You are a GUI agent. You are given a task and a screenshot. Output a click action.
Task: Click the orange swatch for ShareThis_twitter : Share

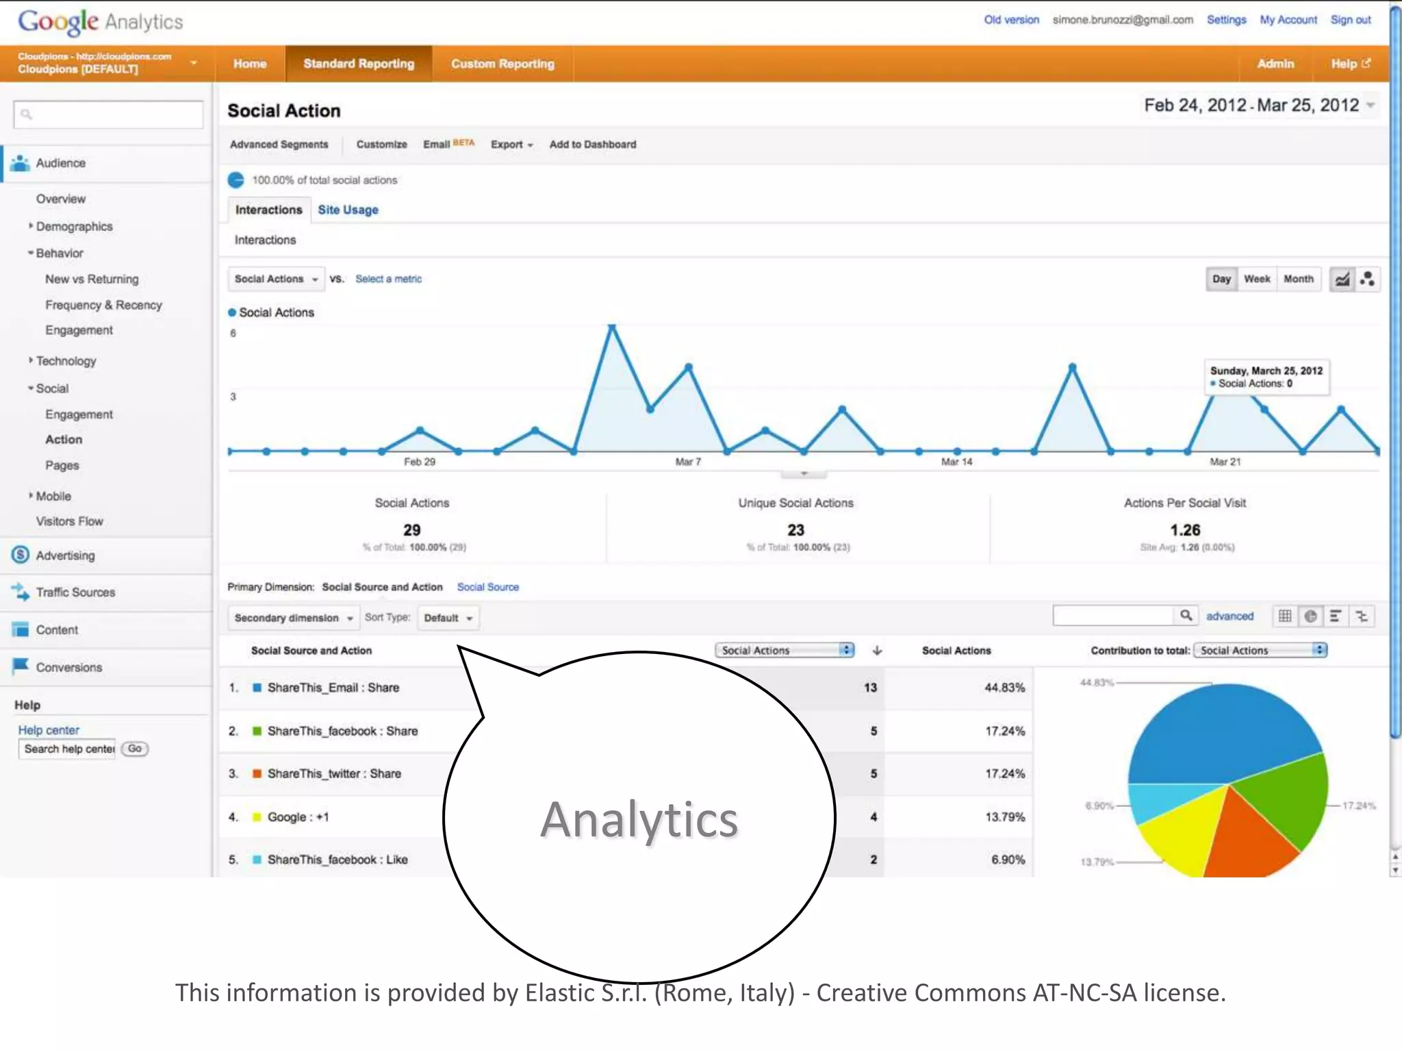(257, 774)
